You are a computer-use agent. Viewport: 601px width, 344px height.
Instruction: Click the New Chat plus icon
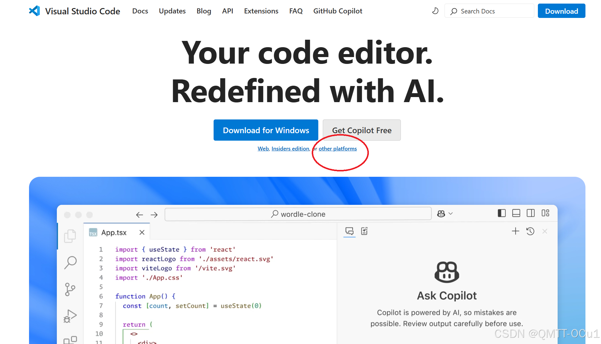(515, 231)
